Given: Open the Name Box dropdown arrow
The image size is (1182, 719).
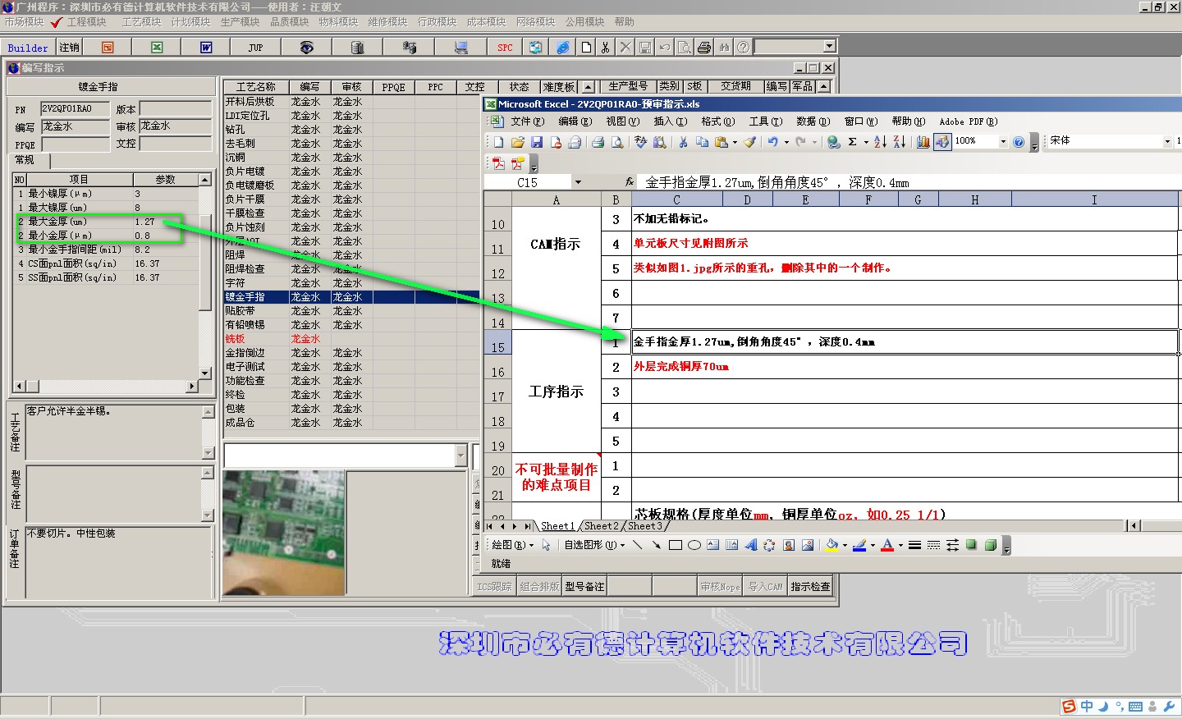Looking at the screenshot, I should point(578,182).
